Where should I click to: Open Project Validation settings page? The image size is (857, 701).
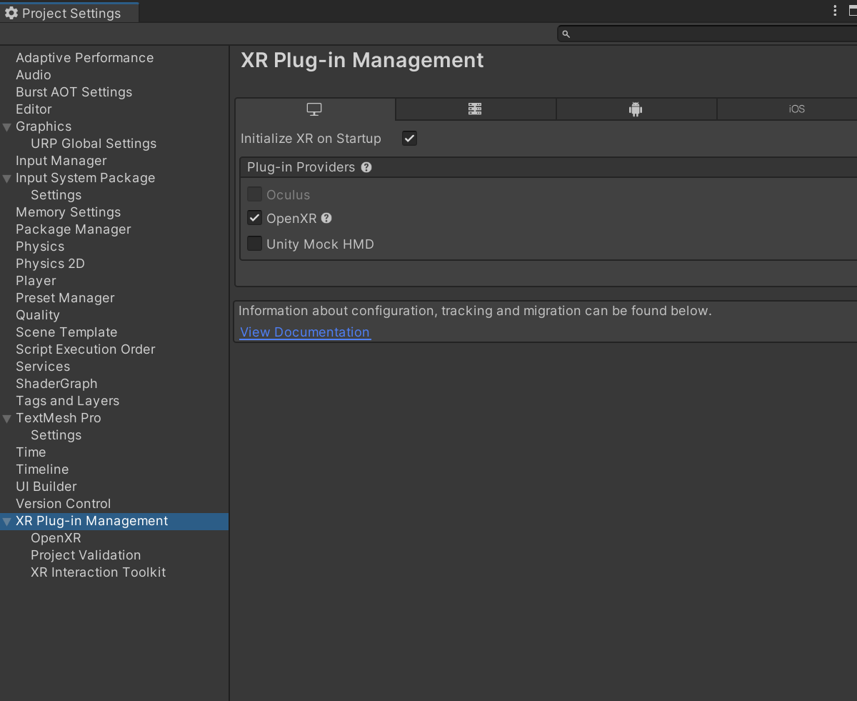click(x=86, y=555)
